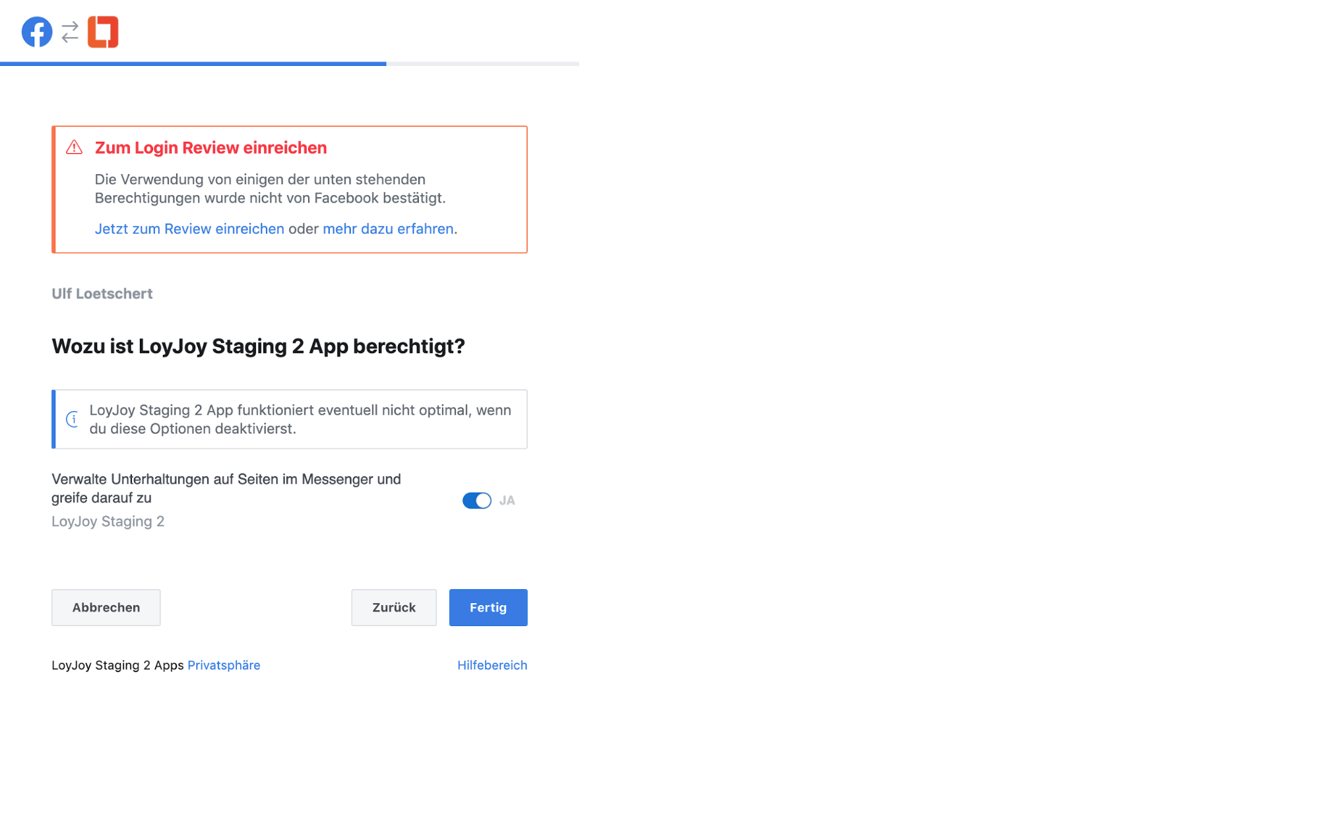Click the blue info circle icon
Screen dimensions: 1319x824
[73, 419]
